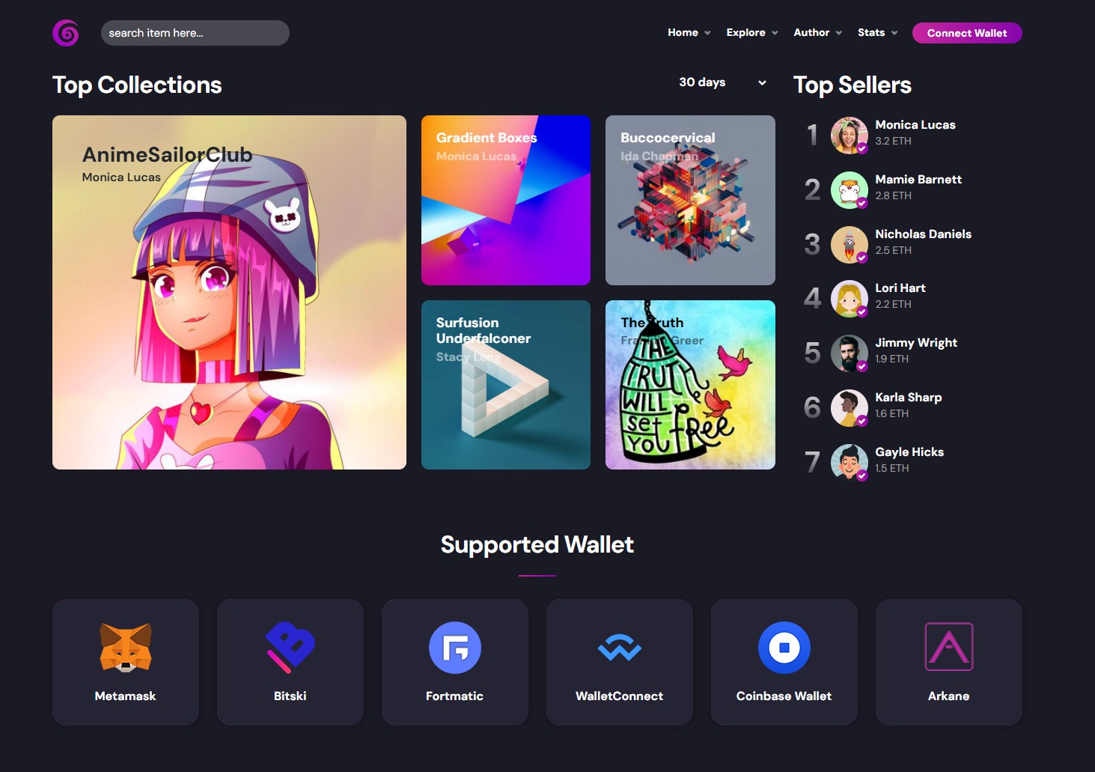The height and width of the screenshot is (772, 1095).
Task: Open the Home navigation menu
Action: (x=689, y=33)
